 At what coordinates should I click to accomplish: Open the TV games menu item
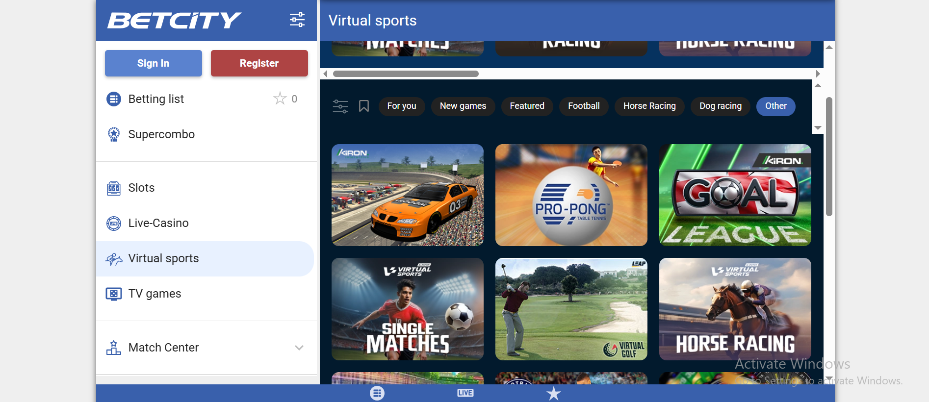pos(205,294)
